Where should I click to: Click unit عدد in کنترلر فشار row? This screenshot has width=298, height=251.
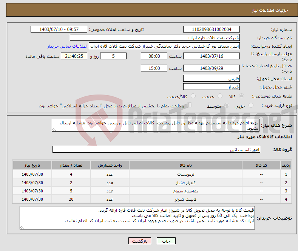(x=110, y=183)
